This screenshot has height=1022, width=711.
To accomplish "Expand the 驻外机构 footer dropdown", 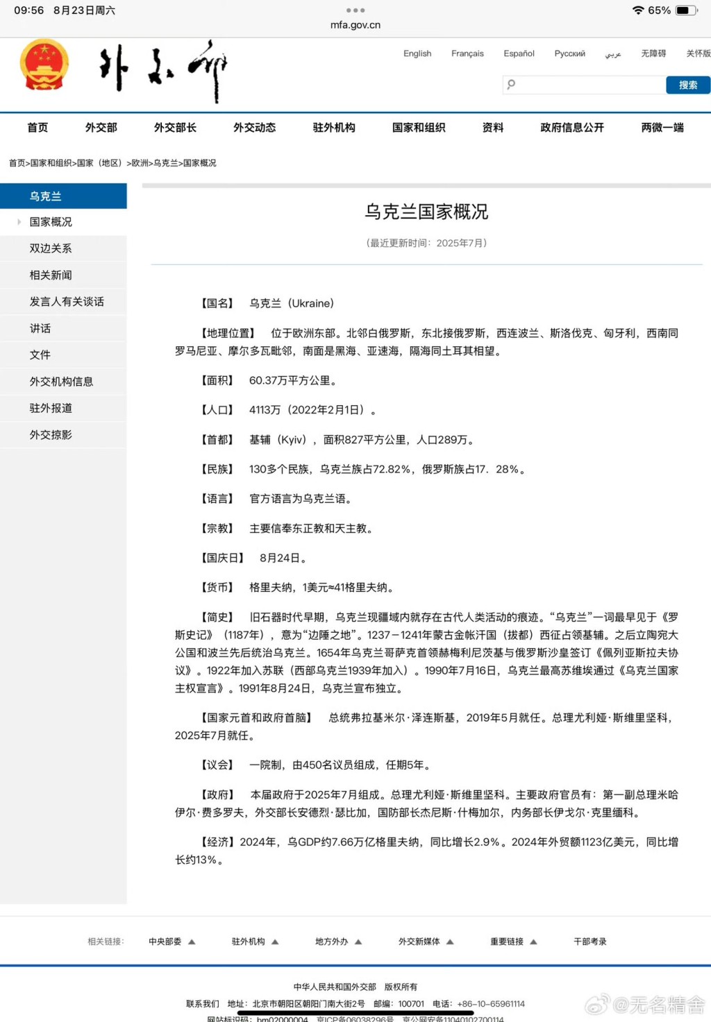I will coord(275,942).
